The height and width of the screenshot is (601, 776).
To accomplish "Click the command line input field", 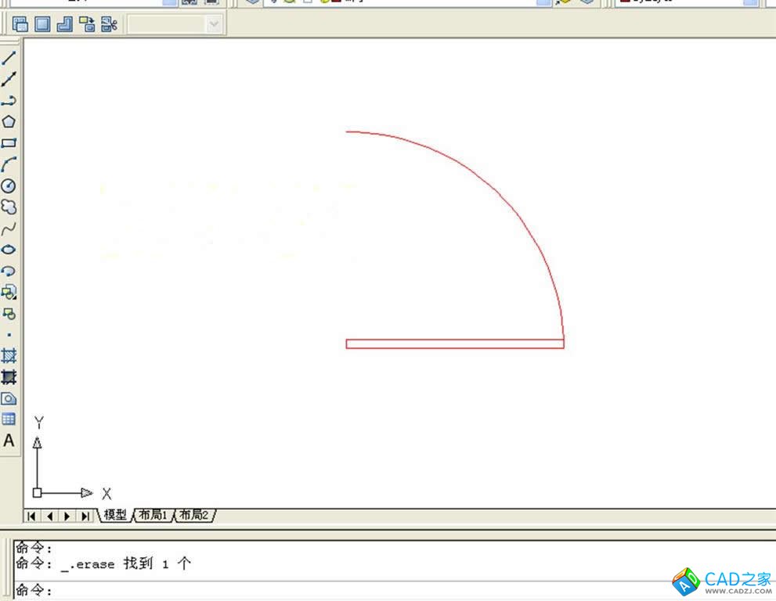I will [313, 590].
